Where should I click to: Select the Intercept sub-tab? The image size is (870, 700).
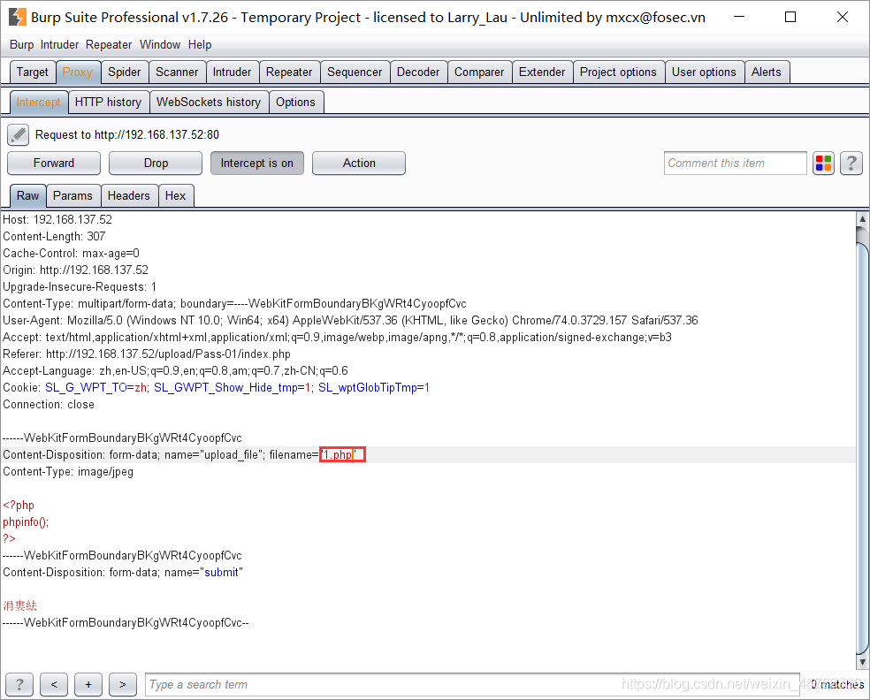[x=39, y=102]
